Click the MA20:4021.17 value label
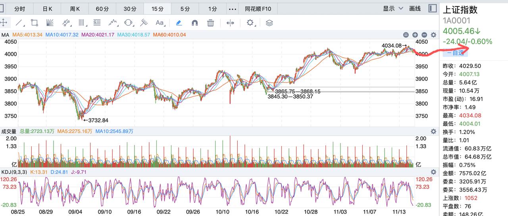 (x=98, y=35)
